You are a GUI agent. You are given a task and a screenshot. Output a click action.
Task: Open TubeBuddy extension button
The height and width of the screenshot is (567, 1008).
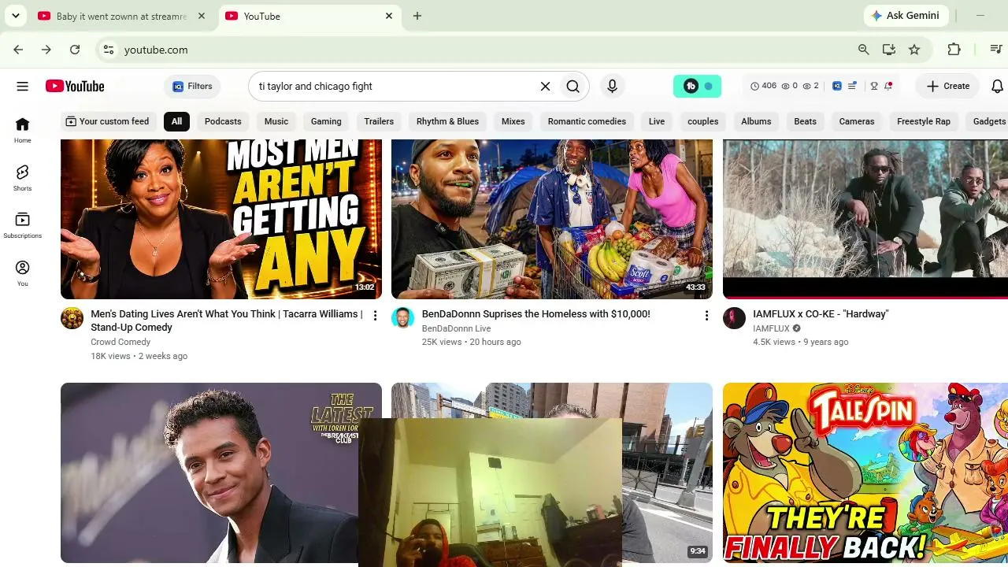pos(697,87)
